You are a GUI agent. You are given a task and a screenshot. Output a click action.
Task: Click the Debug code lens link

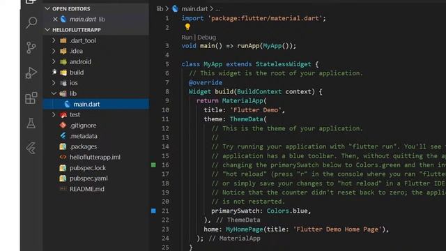[206, 37]
